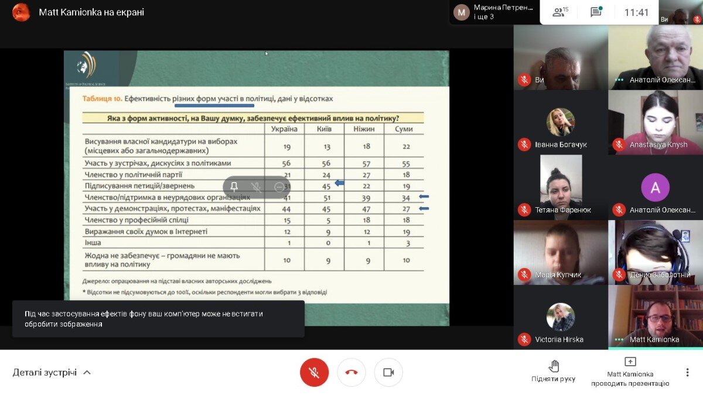This screenshot has width=703, height=395.
Task: Select Anastasiya Knysh's video tile
Action: (655, 122)
